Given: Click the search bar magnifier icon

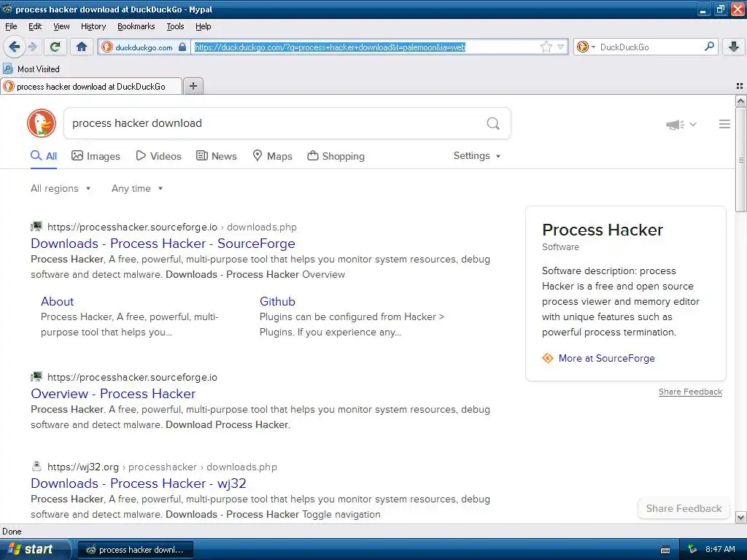Looking at the screenshot, I should point(709,47).
